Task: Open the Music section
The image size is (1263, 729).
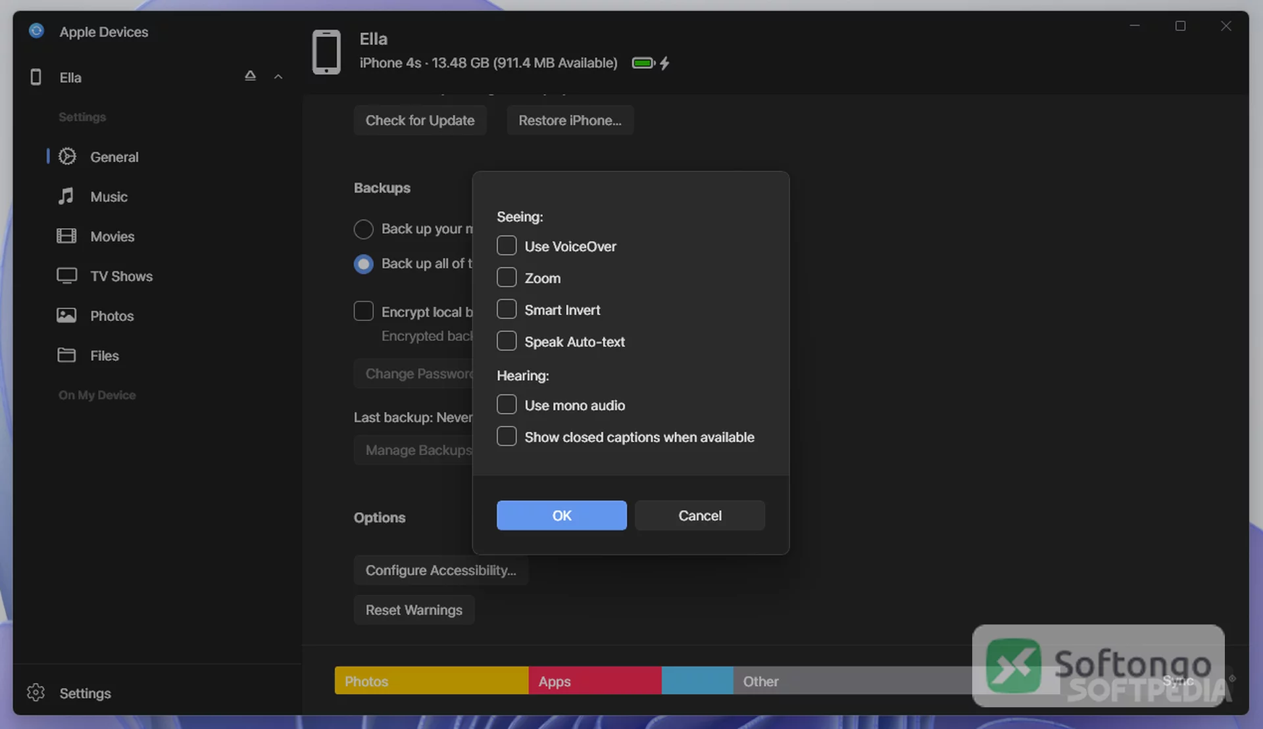Action: [x=109, y=197]
